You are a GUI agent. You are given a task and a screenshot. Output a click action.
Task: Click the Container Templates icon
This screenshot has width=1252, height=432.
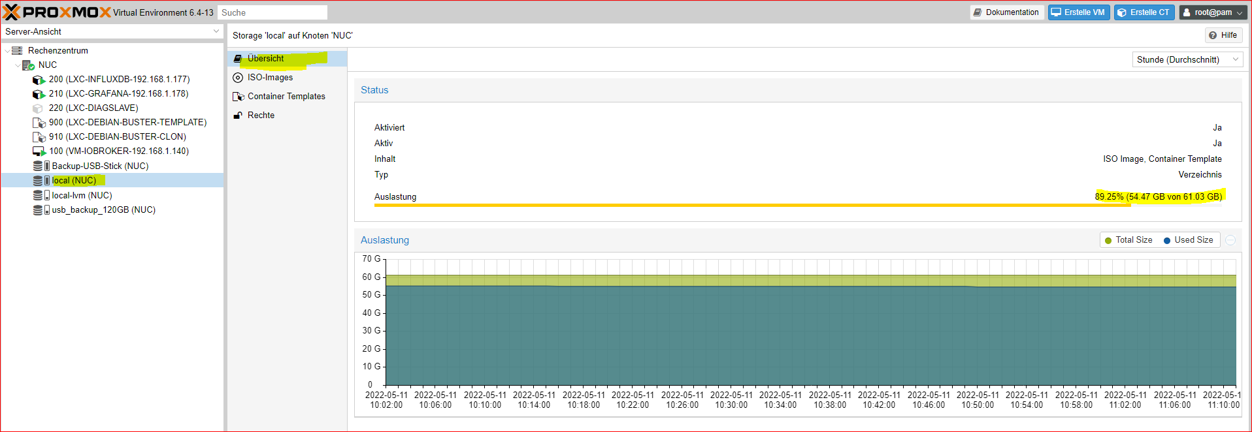coord(239,97)
